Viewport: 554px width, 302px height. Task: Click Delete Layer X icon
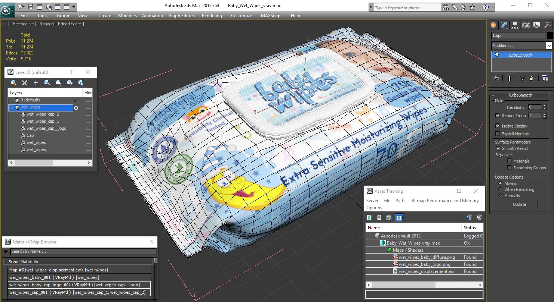pyautogui.click(x=25, y=83)
